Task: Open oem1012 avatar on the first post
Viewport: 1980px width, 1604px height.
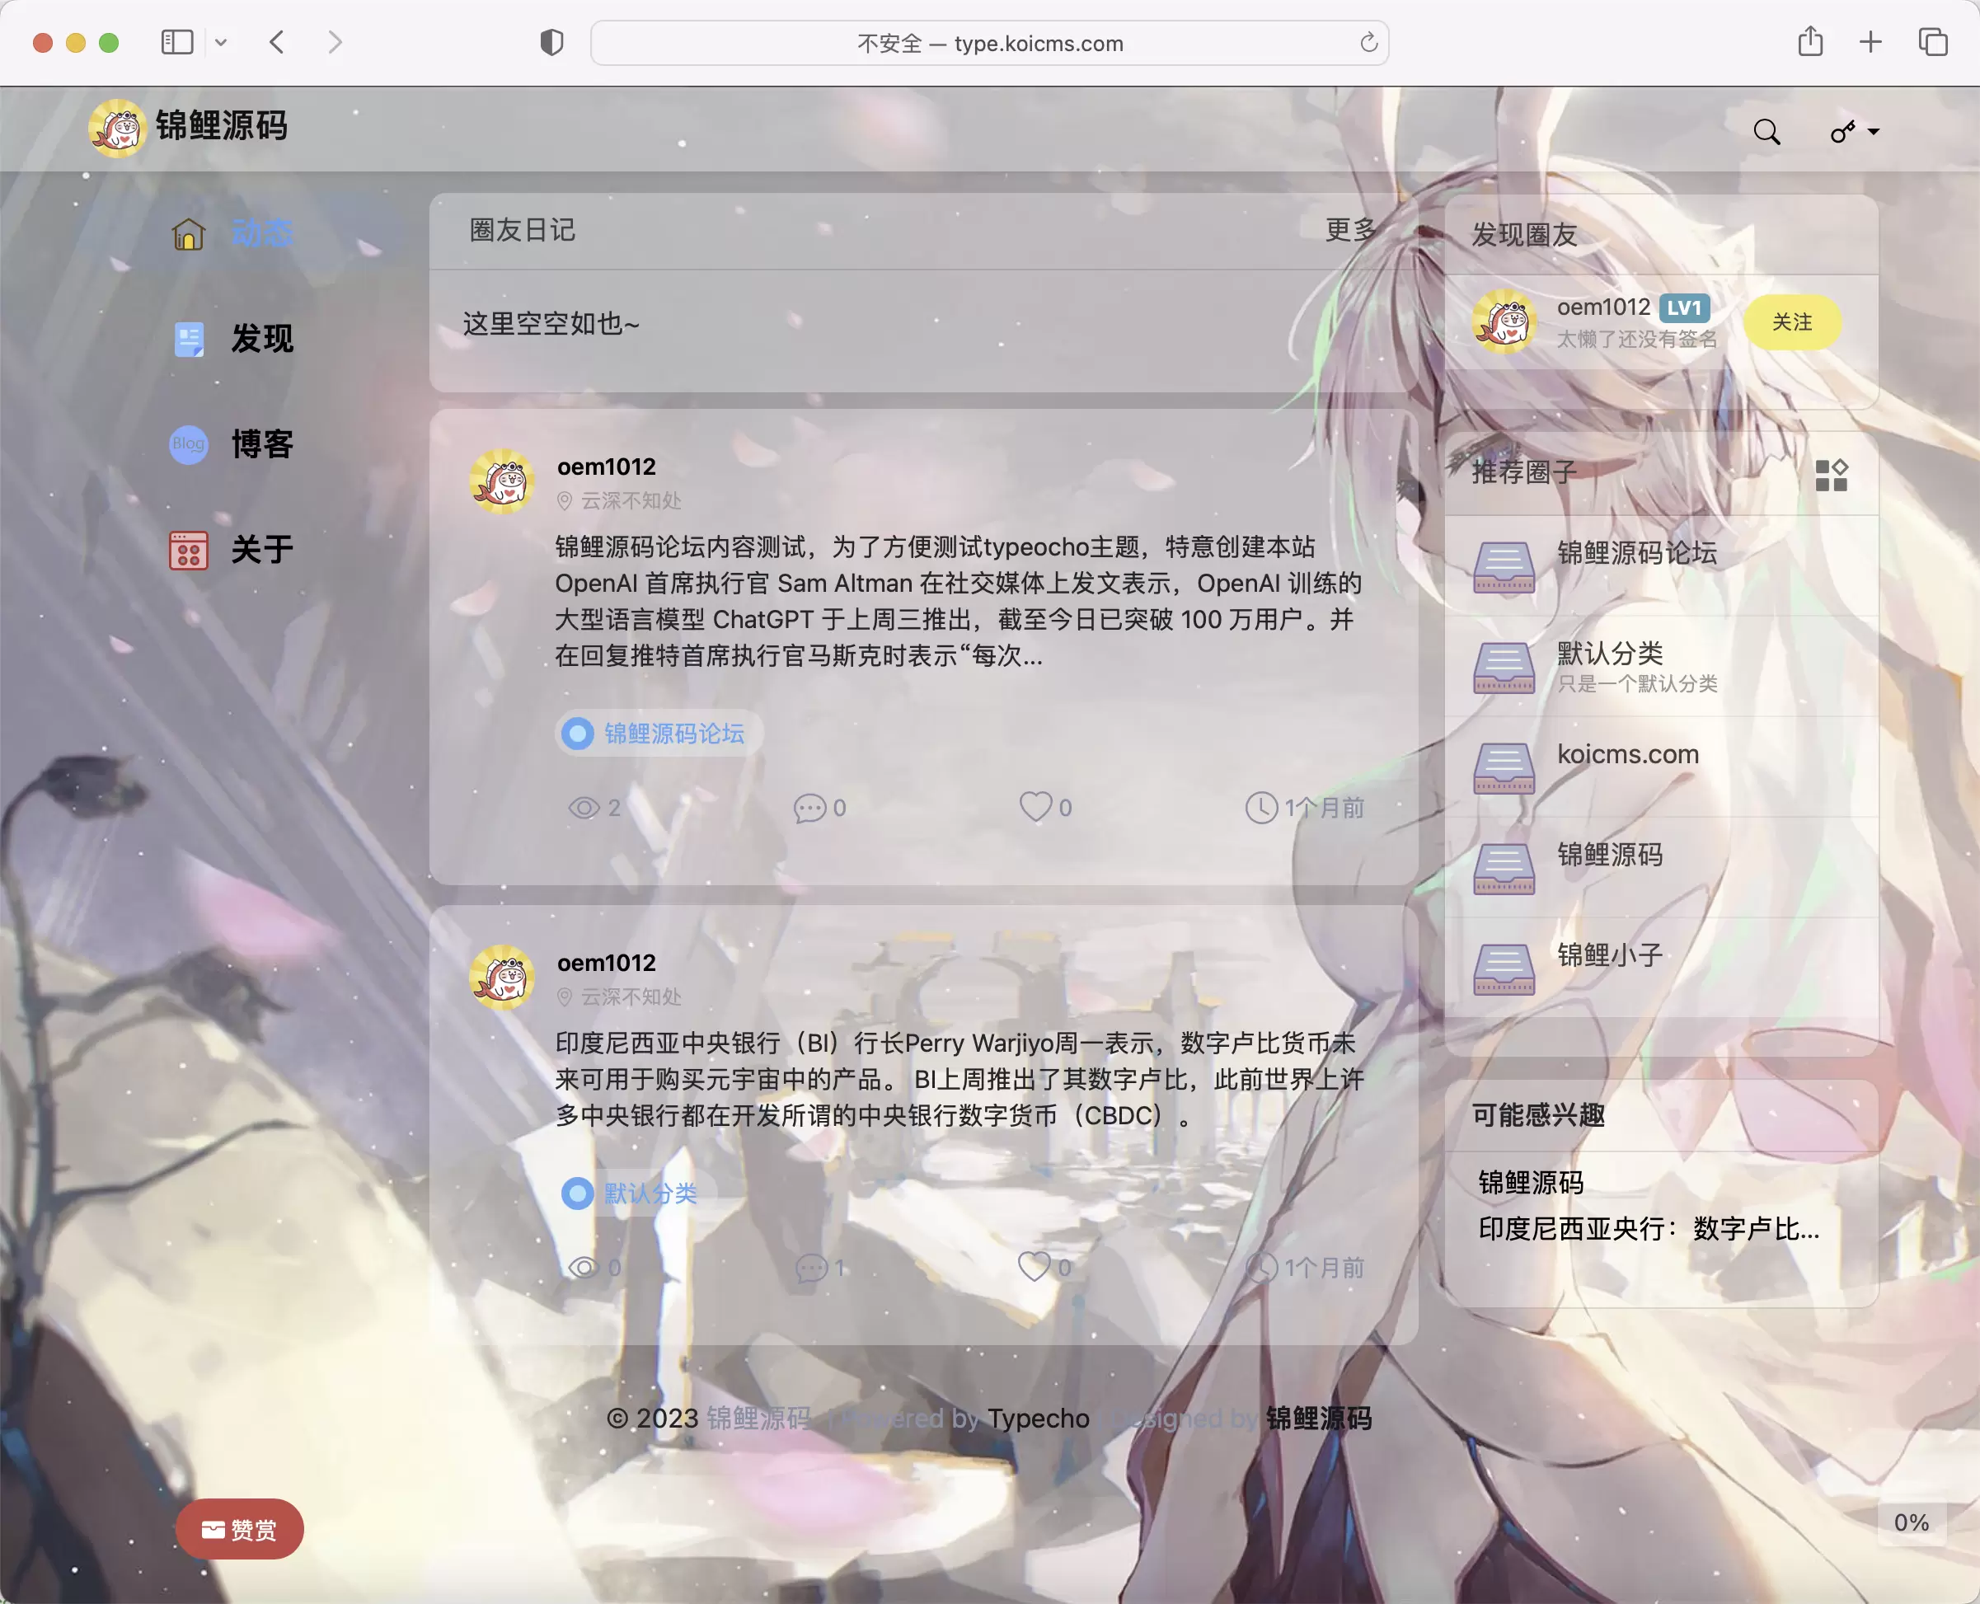Action: [502, 481]
